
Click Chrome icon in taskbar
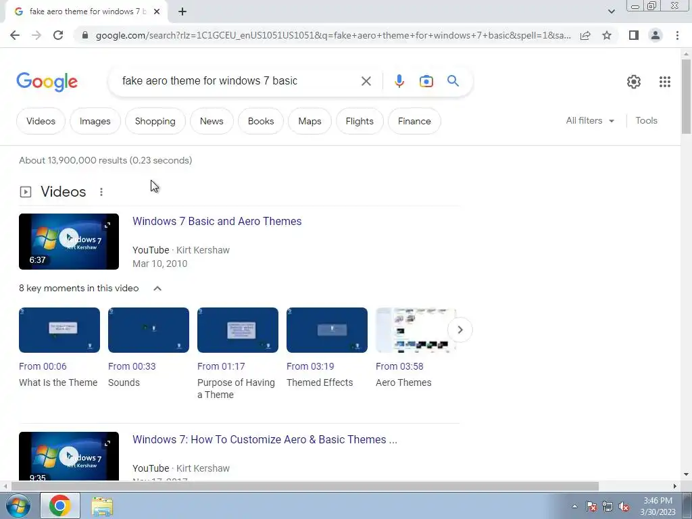click(60, 505)
